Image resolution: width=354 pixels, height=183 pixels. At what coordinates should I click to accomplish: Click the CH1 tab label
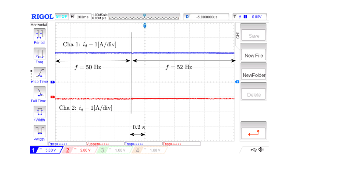pyautogui.click(x=237, y=35)
